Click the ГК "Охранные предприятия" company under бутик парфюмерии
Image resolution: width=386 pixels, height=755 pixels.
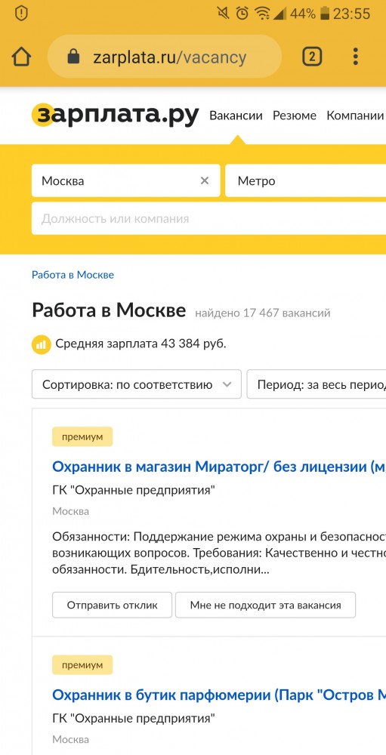coord(134,719)
